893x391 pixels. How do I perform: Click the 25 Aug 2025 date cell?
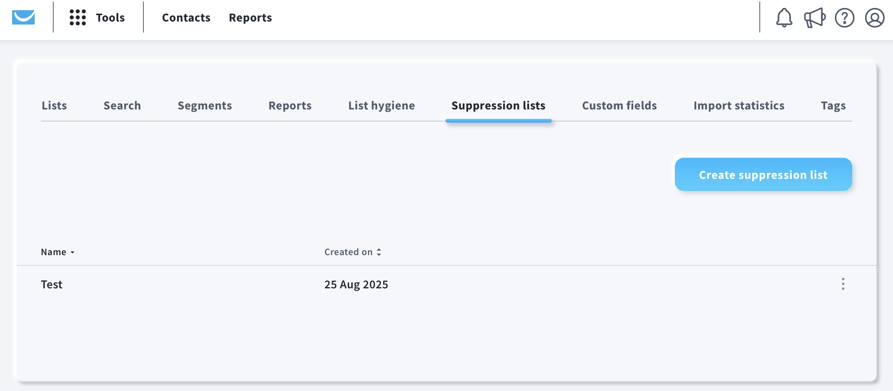(356, 284)
